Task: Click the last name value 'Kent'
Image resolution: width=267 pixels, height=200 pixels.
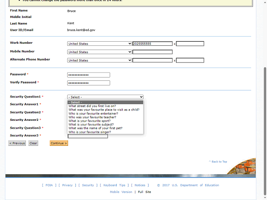Action: (x=71, y=23)
